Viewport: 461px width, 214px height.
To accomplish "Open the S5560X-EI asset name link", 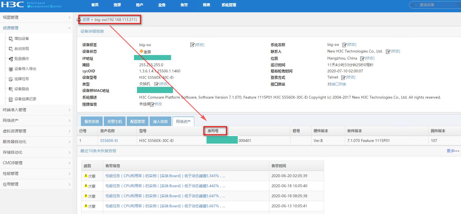I will click(x=109, y=141).
